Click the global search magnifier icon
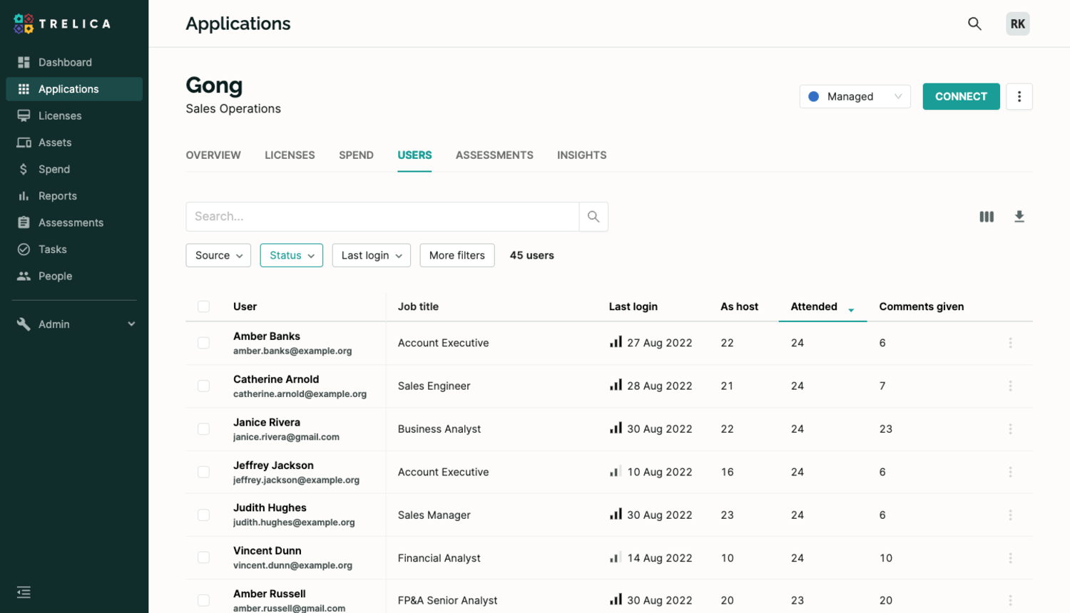The image size is (1070, 613). click(974, 24)
